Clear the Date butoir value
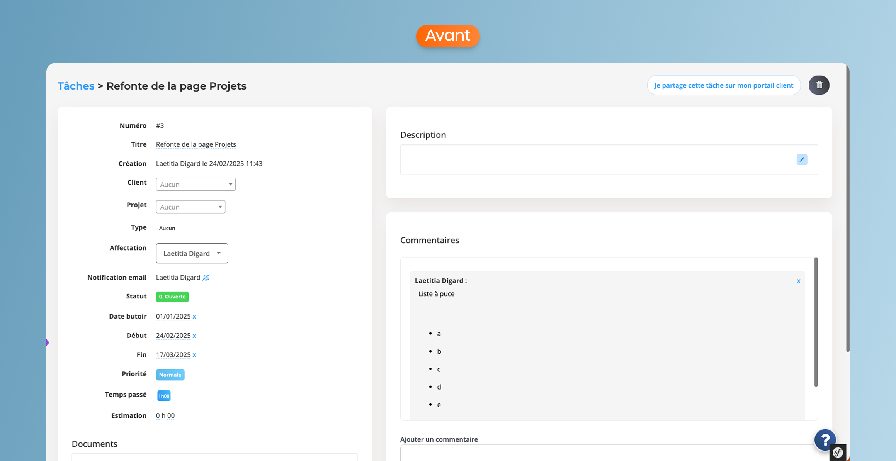Screen dimensions: 896x461 194,317
